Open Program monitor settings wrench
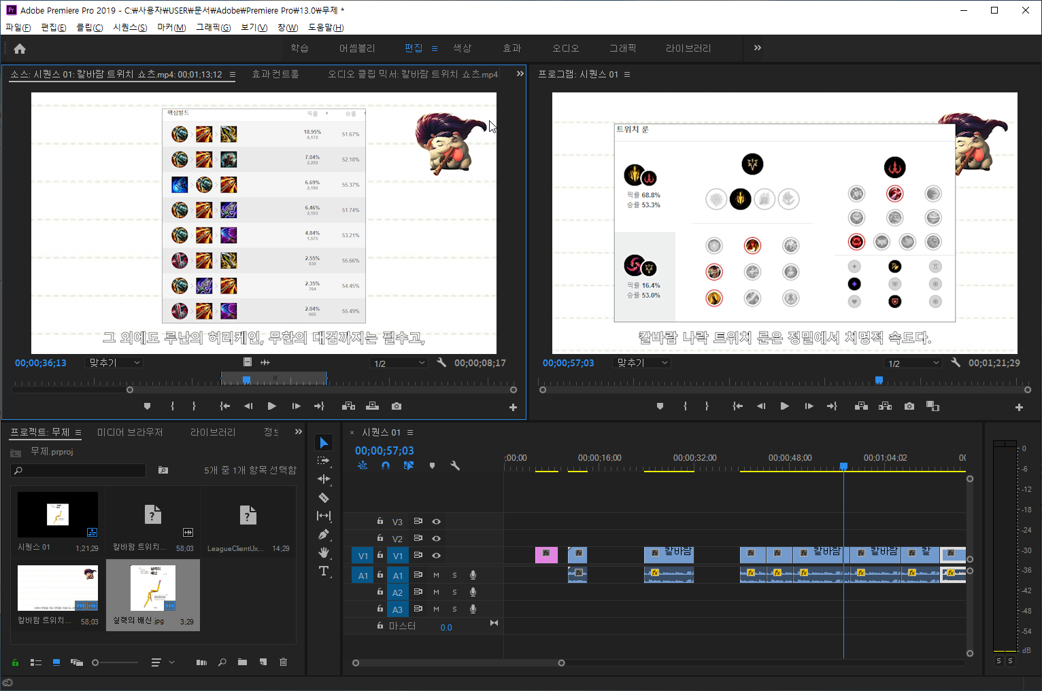Screen dimensions: 1042x691 coord(956,363)
